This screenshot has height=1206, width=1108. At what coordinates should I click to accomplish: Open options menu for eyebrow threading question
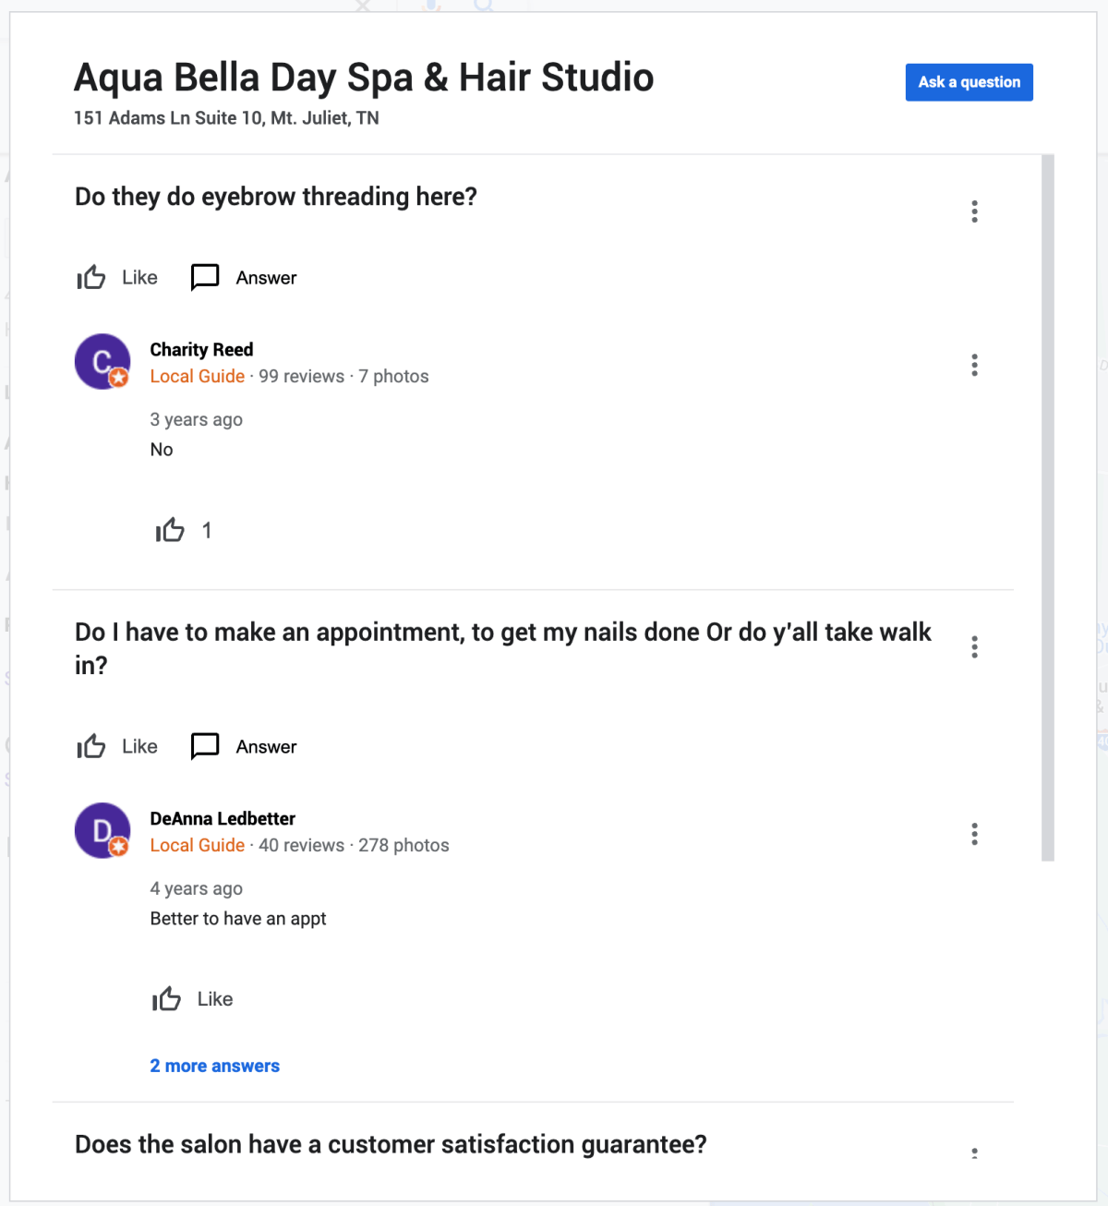click(x=974, y=211)
